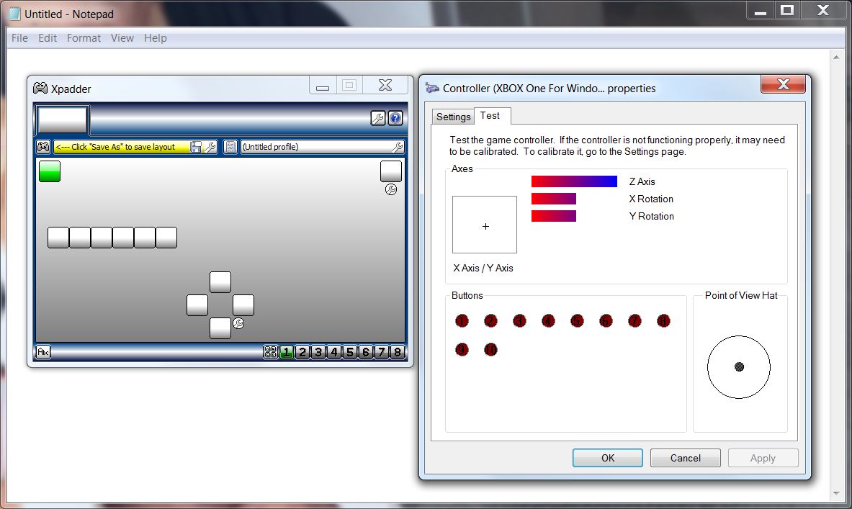Viewport: 852px width, 509px height.
Task: Click the Point of View Hat circle
Action: [x=739, y=367]
